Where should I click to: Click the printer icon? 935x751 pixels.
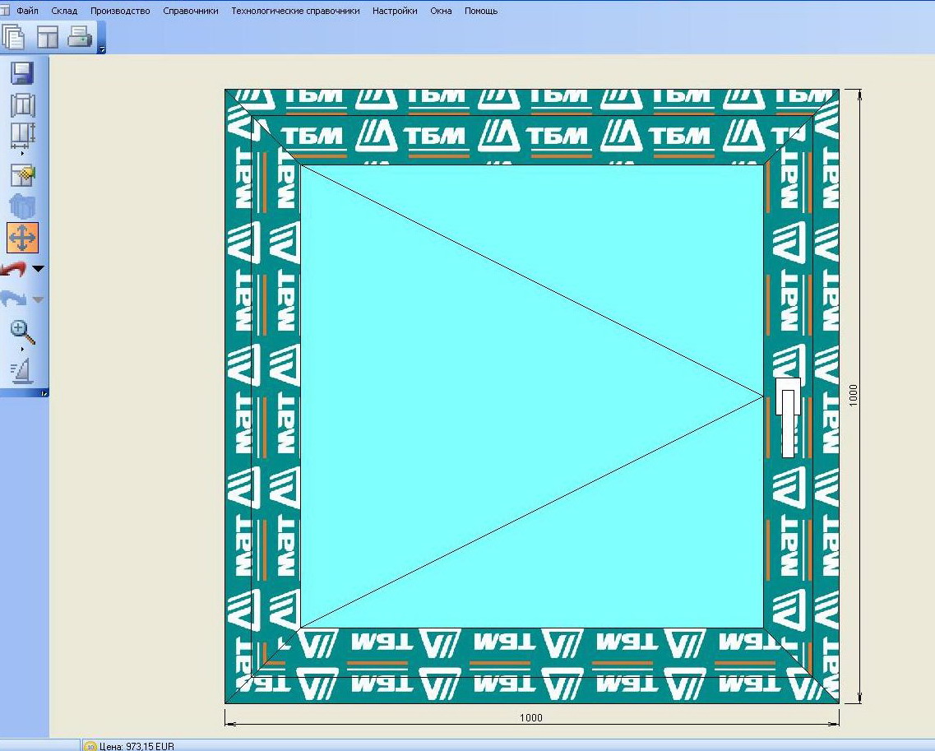[80, 36]
